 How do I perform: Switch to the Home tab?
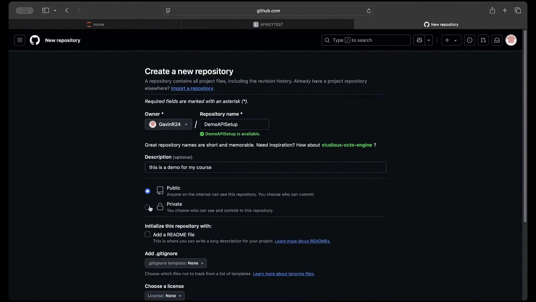coord(95,24)
